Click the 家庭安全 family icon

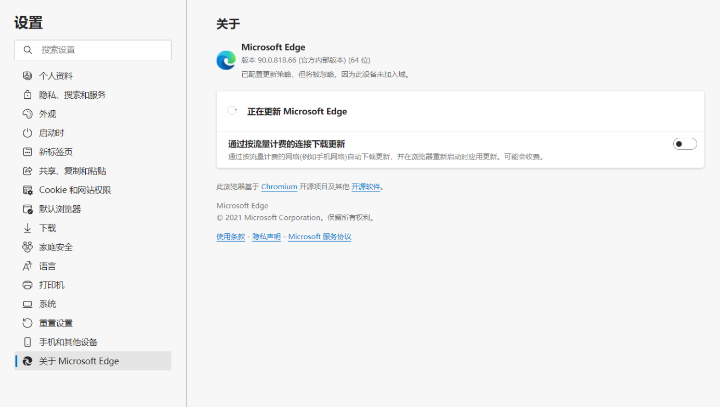(x=28, y=247)
